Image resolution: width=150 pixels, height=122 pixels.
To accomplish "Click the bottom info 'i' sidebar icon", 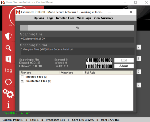I will (x=8, y=105).
